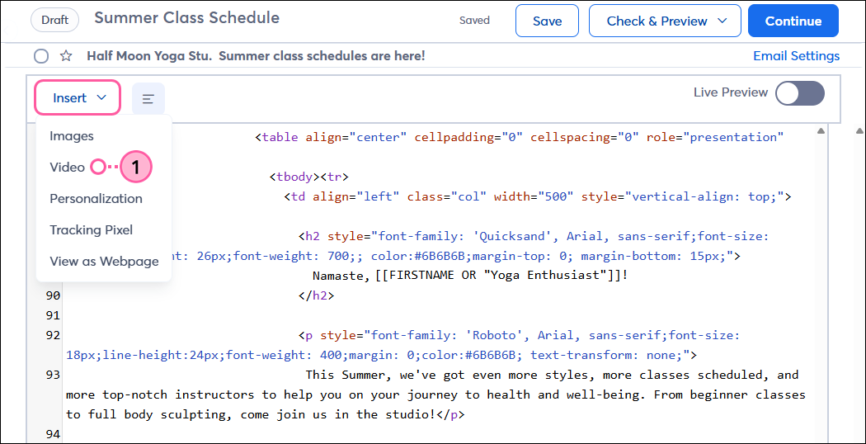Viewport: 866px width, 444px height.
Task: Click subject text 'Summer class schedules are here!'
Action: [322, 56]
